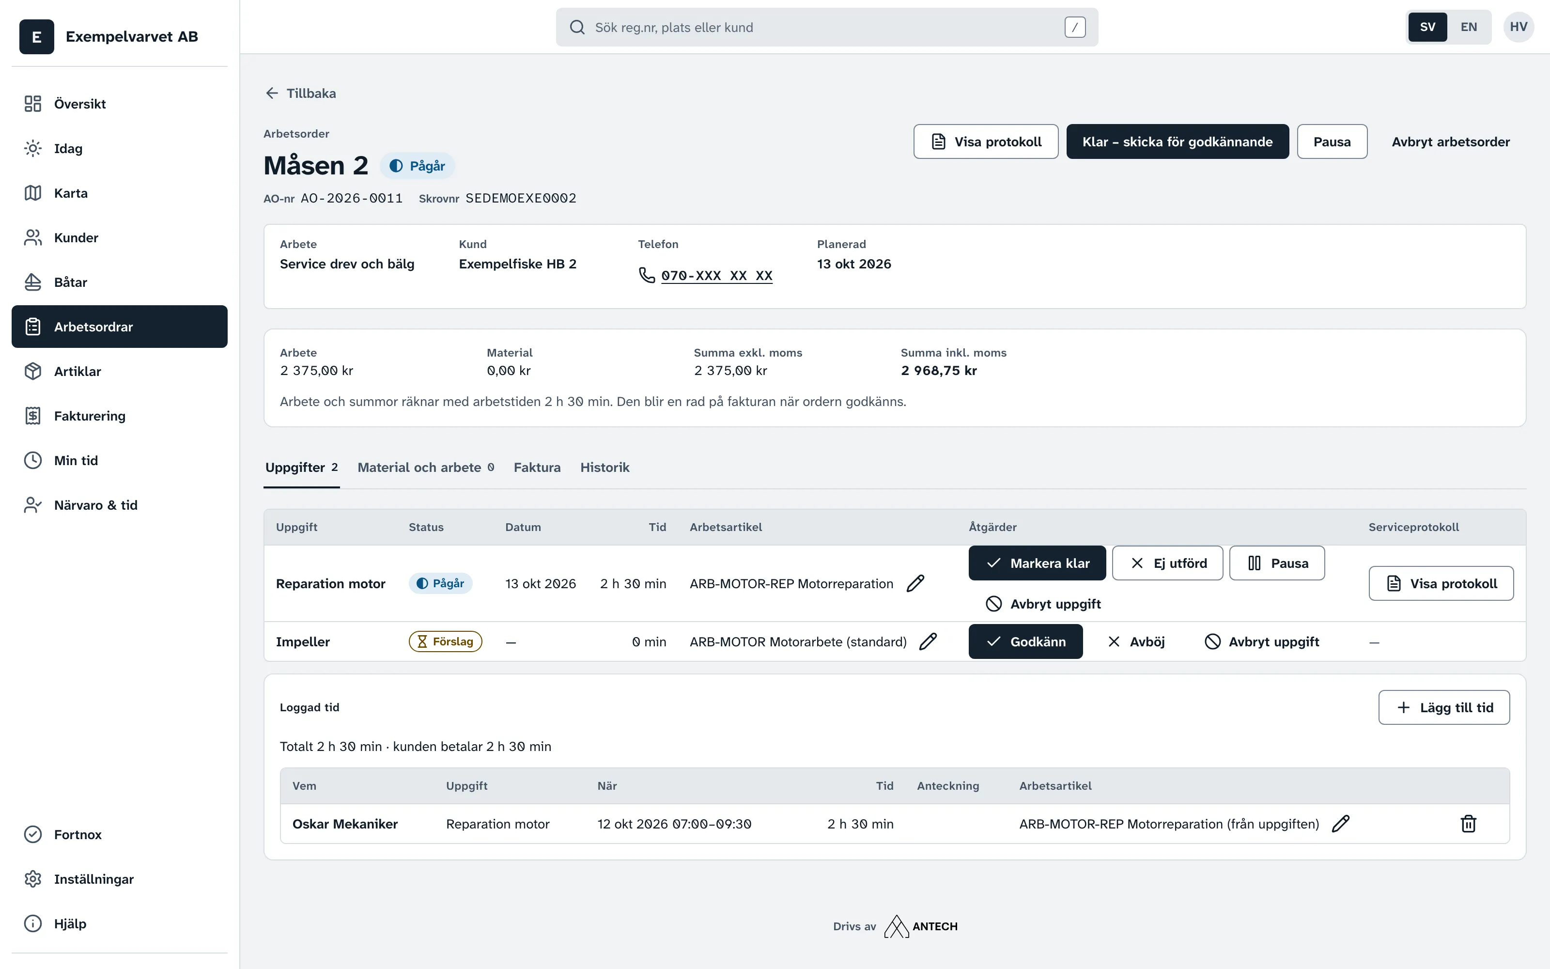This screenshot has height=969, width=1550.
Task: Open Närvaro & tid person-check icon
Action: pyautogui.click(x=32, y=505)
